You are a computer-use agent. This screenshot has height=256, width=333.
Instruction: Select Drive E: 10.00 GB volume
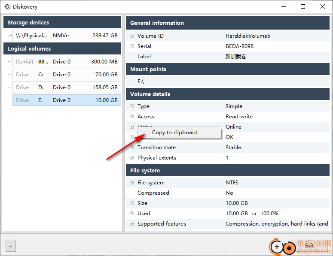(x=67, y=100)
